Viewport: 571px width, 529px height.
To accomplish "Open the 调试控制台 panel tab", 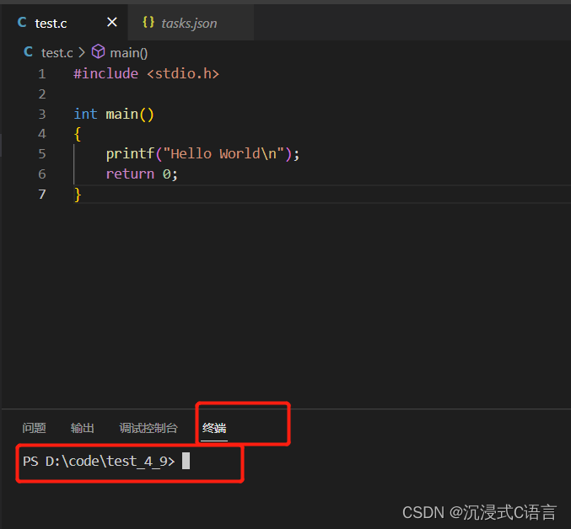I will click(148, 428).
